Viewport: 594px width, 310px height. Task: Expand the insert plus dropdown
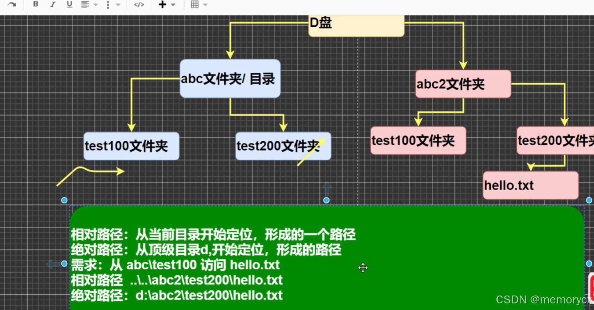pos(172,5)
